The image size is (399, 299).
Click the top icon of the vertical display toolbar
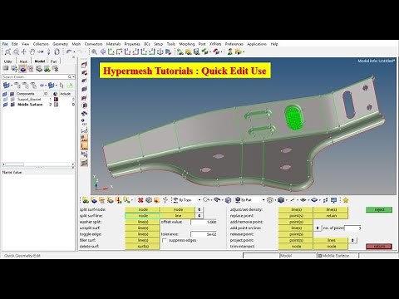pyautogui.click(x=84, y=65)
